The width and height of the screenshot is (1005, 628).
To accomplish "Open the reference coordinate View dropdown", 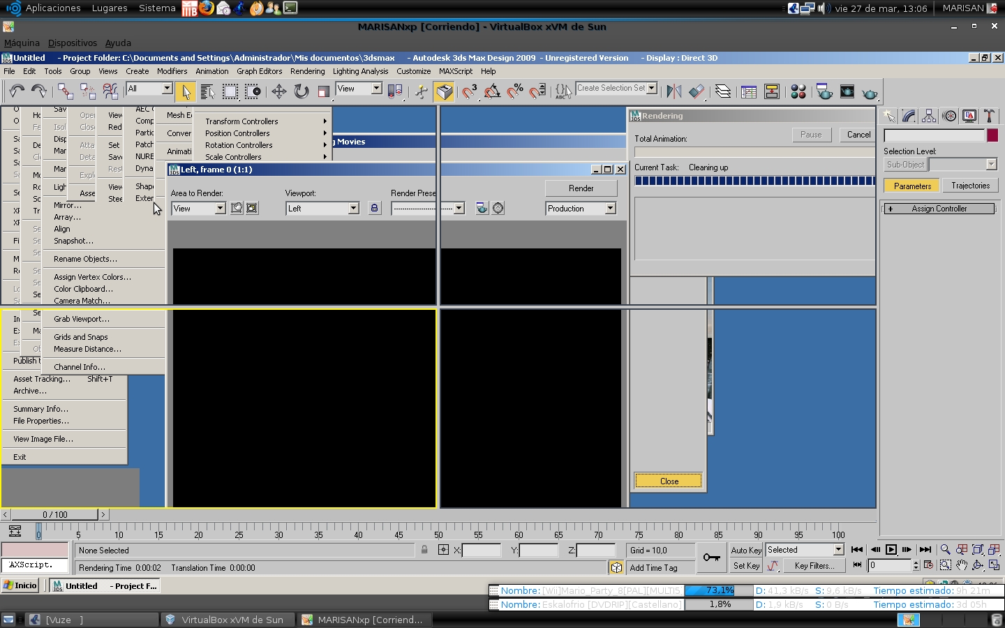I will point(359,89).
